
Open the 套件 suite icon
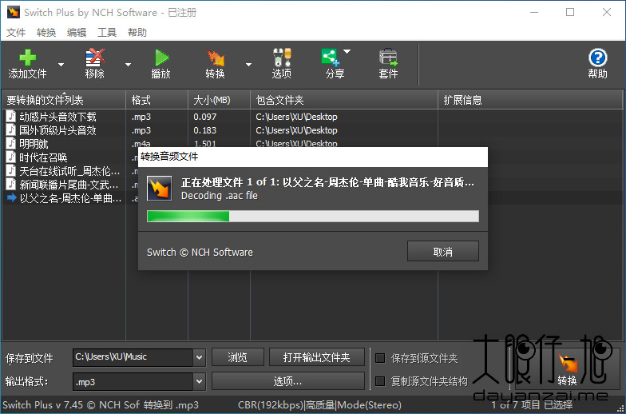coord(388,58)
